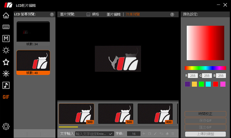Select GIF thumbnail with 幀數: 34
Viewport: 231px width, 138px height.
[x=33, y=33]
